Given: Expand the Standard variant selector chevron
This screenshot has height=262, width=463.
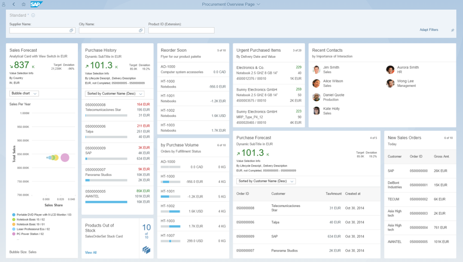Looking at the screenshot, I should pos(33,15).
